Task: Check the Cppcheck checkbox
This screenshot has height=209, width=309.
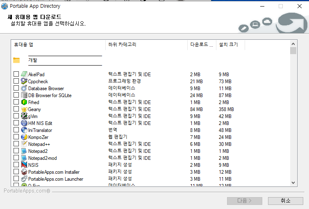Action: pyautogui.click(x=16, y=81)
